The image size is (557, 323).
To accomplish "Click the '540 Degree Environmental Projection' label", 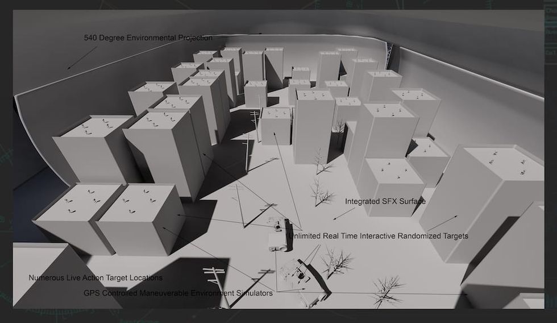I will tap(148, 38).
